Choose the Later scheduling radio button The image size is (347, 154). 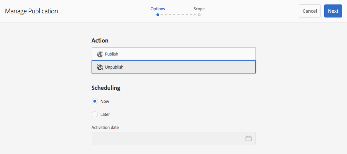tap(95, 114)
